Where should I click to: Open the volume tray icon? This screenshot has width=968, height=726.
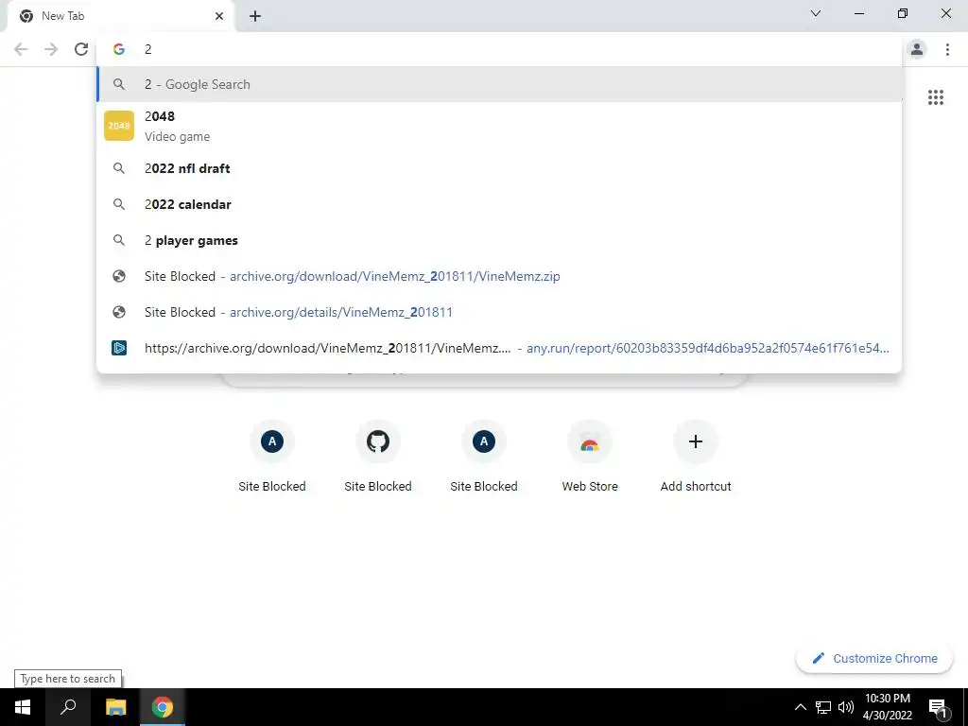point(846,707)
